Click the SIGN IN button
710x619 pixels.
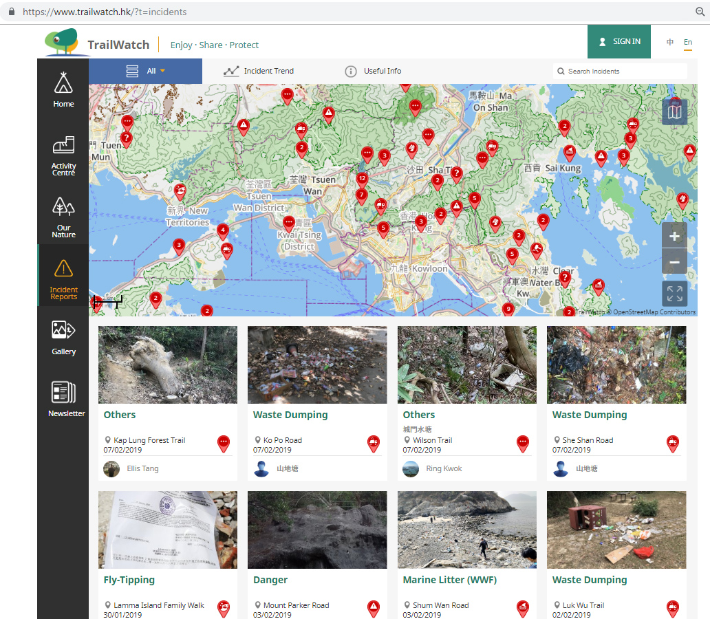click(619, 41)
